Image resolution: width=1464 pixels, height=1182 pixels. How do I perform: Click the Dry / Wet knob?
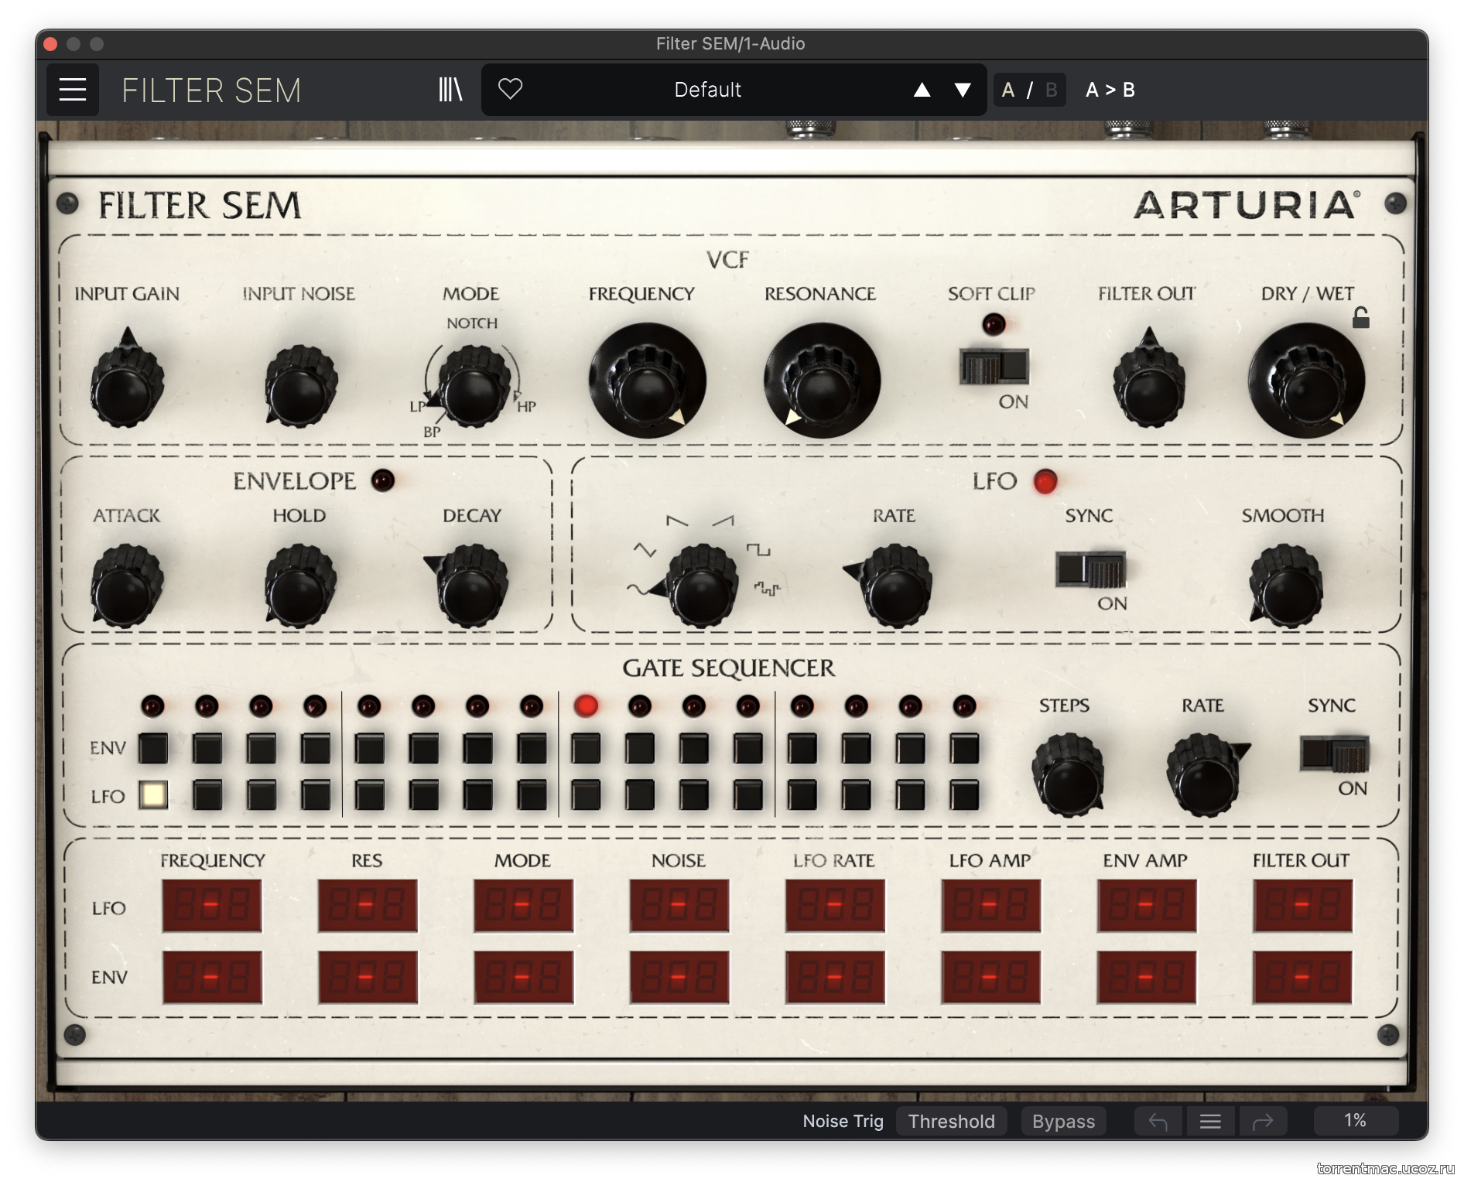pyautogui.click(x=1306, y=381)
